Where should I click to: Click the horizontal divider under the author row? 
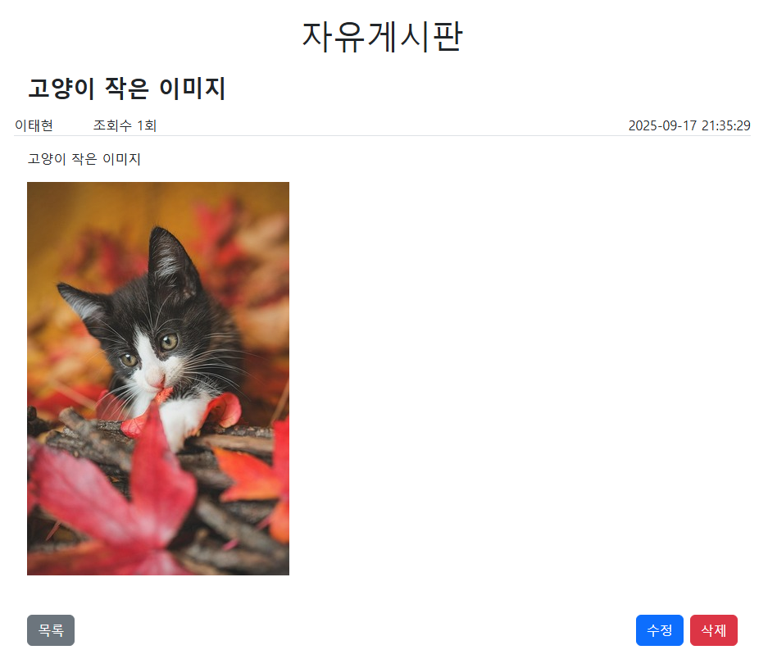382,136
